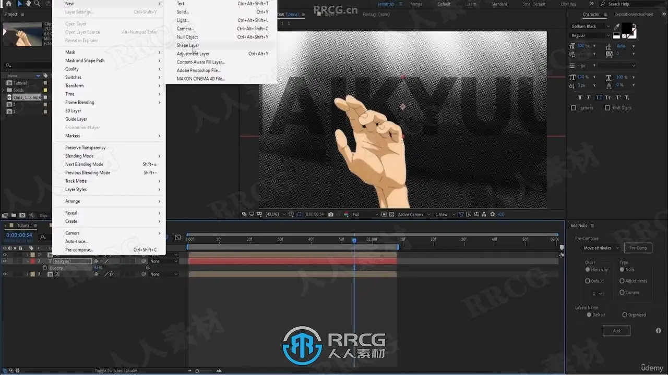Apply Faux Italic style
This screenshot has width=668, height=375.
589,97
